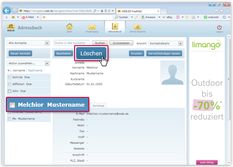Check the Melchior Mustername checkbox
This screenshot has width=233, height=167.
[x=12, y=105]
